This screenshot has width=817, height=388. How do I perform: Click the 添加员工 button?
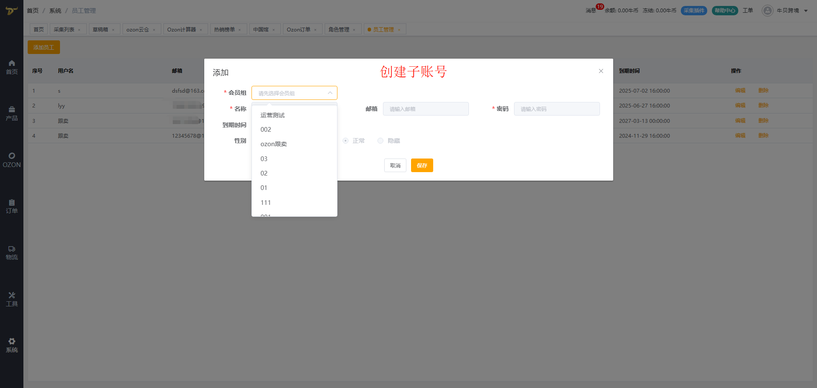44,47
